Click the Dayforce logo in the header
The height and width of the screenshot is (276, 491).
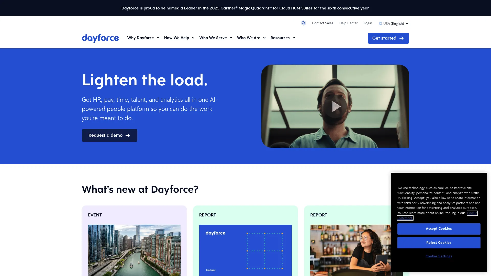pos(101,38)
